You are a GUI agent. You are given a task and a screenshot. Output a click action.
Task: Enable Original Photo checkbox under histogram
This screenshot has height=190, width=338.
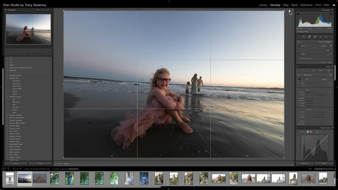[x=297, y=31]
